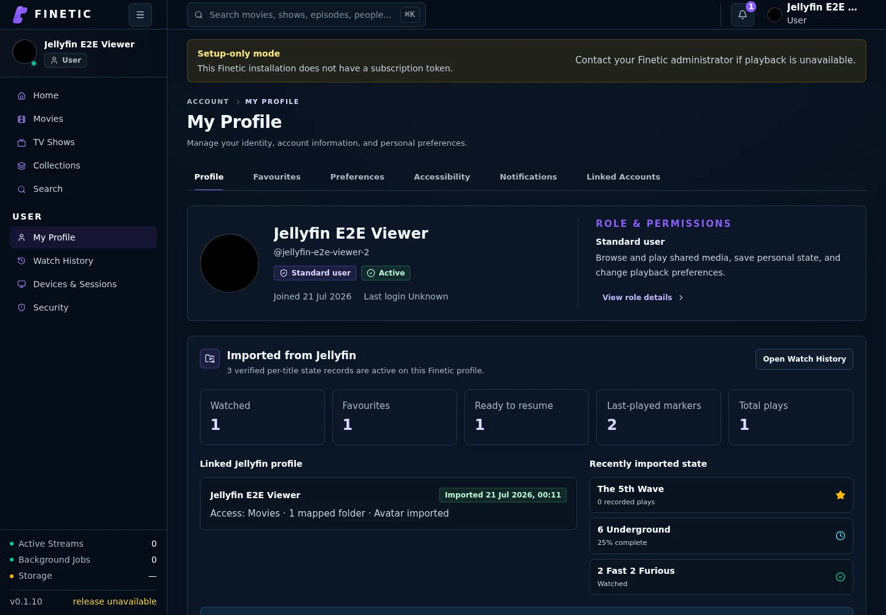The width and height of the screenshot is (886, 615).
Task: Click the Setup-only mode banner heading
Action: (239, 54)
